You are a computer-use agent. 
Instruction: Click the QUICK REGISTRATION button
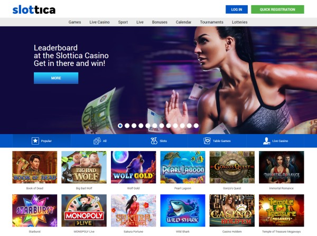pos(277,10)
